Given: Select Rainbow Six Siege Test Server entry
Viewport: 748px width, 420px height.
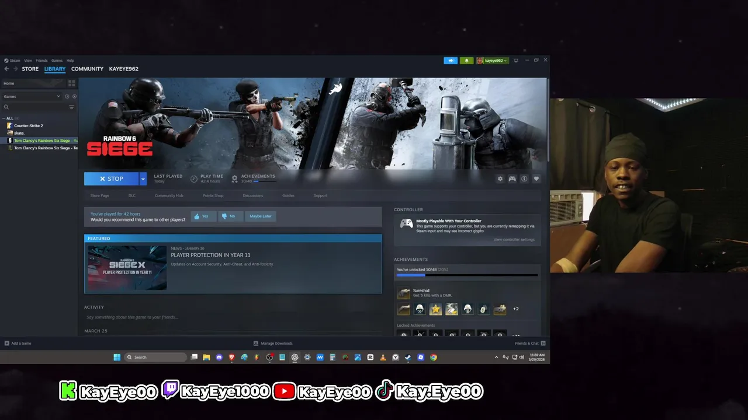Looking at the screenshot, I should click(42, 148).
